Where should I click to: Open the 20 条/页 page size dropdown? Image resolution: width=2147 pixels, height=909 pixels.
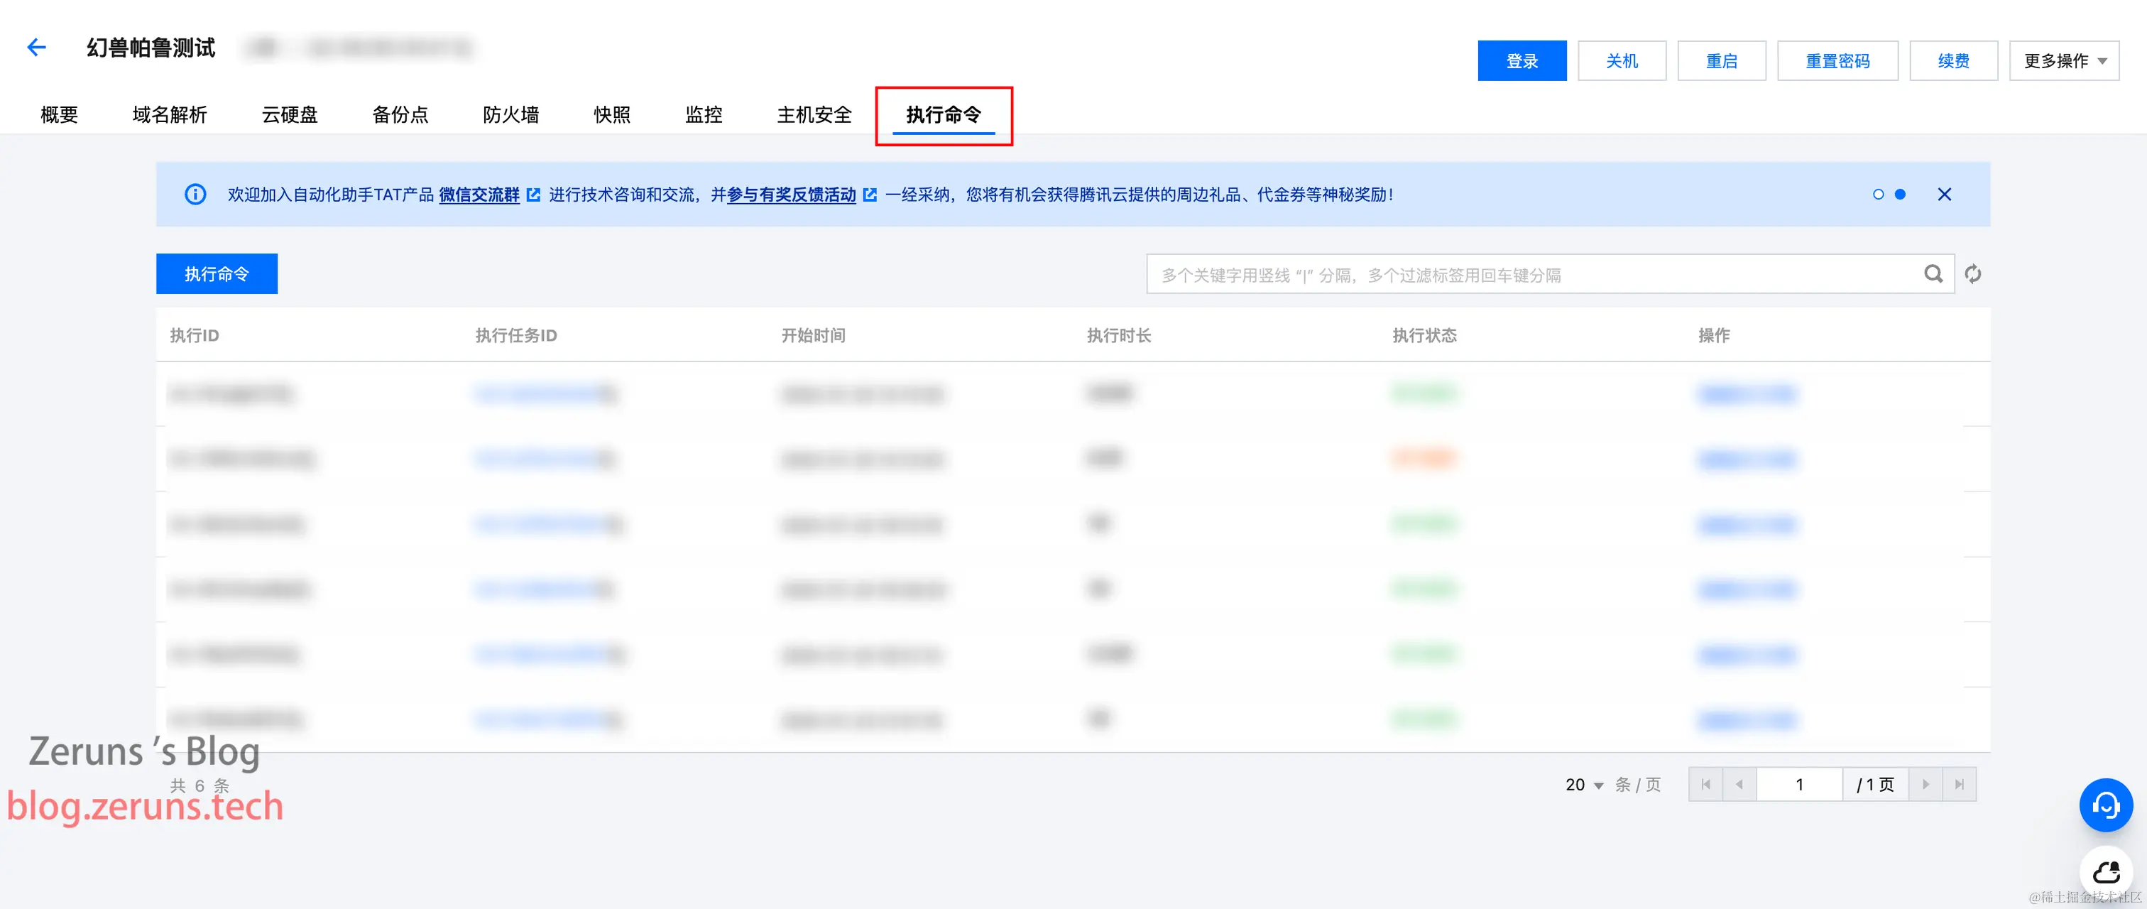[x=1583, y=785]
